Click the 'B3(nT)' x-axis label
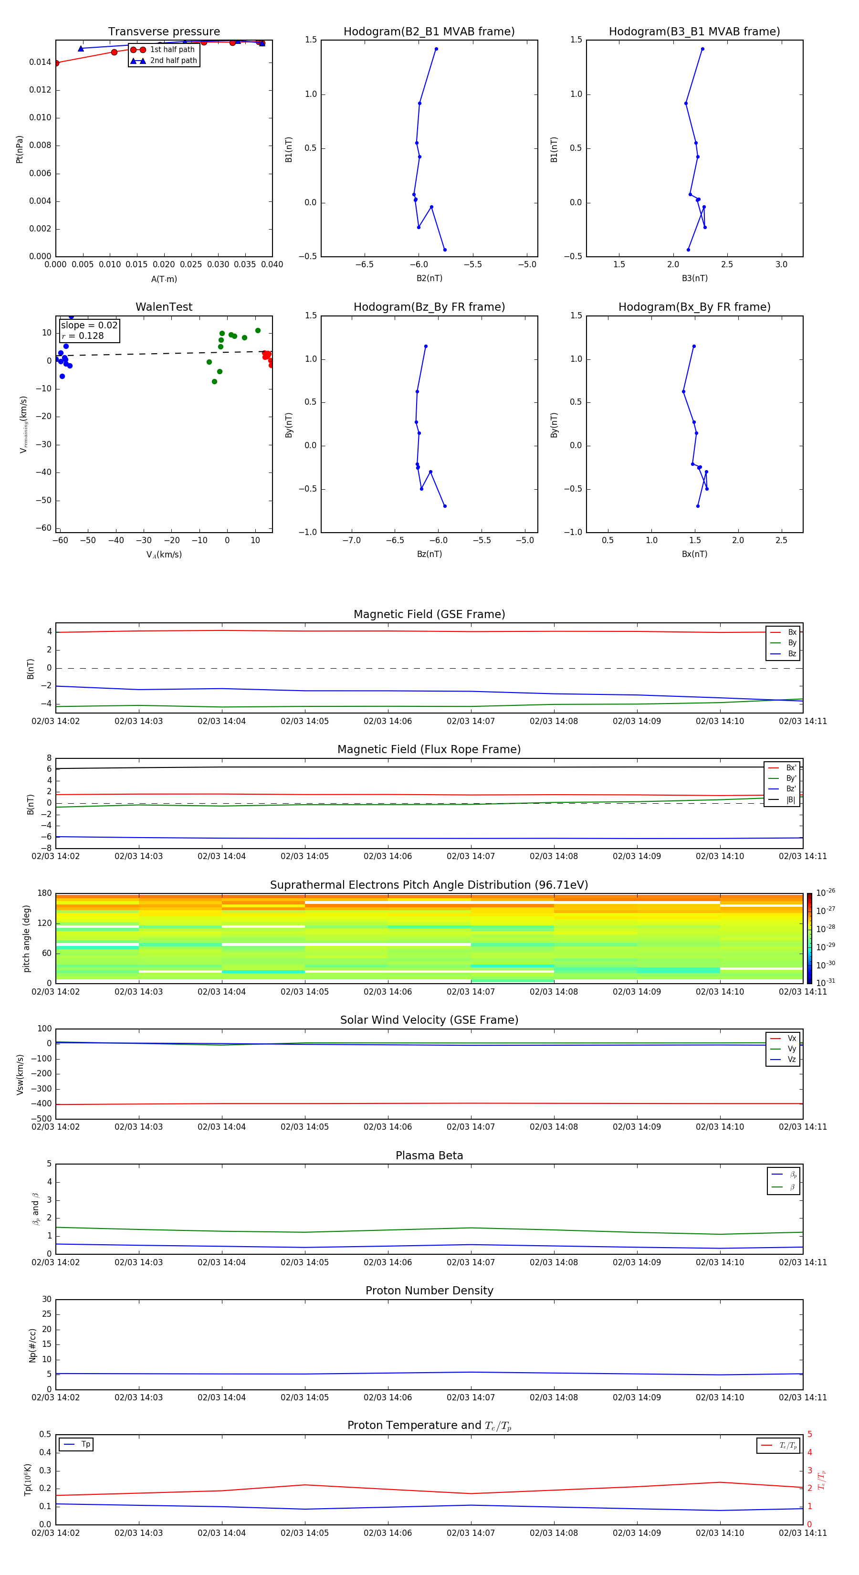859x1575 pixels. (694, 278)
